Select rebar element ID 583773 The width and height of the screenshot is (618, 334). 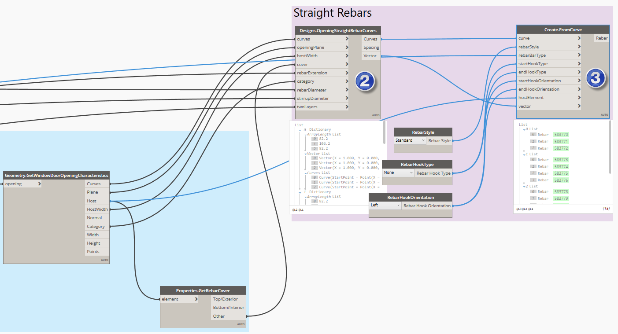point(561,160)
